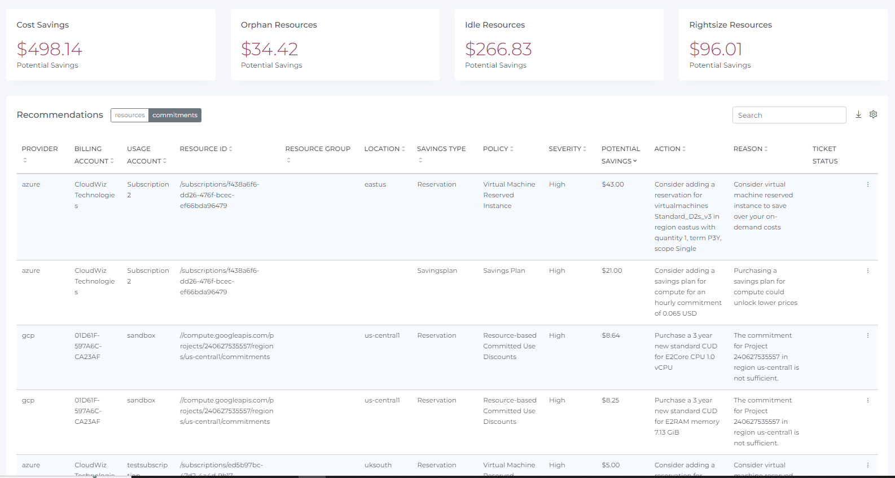Open row menu for the $43.00 recommendation
Screen dimensions: 895x478
[x=867, y=184]
